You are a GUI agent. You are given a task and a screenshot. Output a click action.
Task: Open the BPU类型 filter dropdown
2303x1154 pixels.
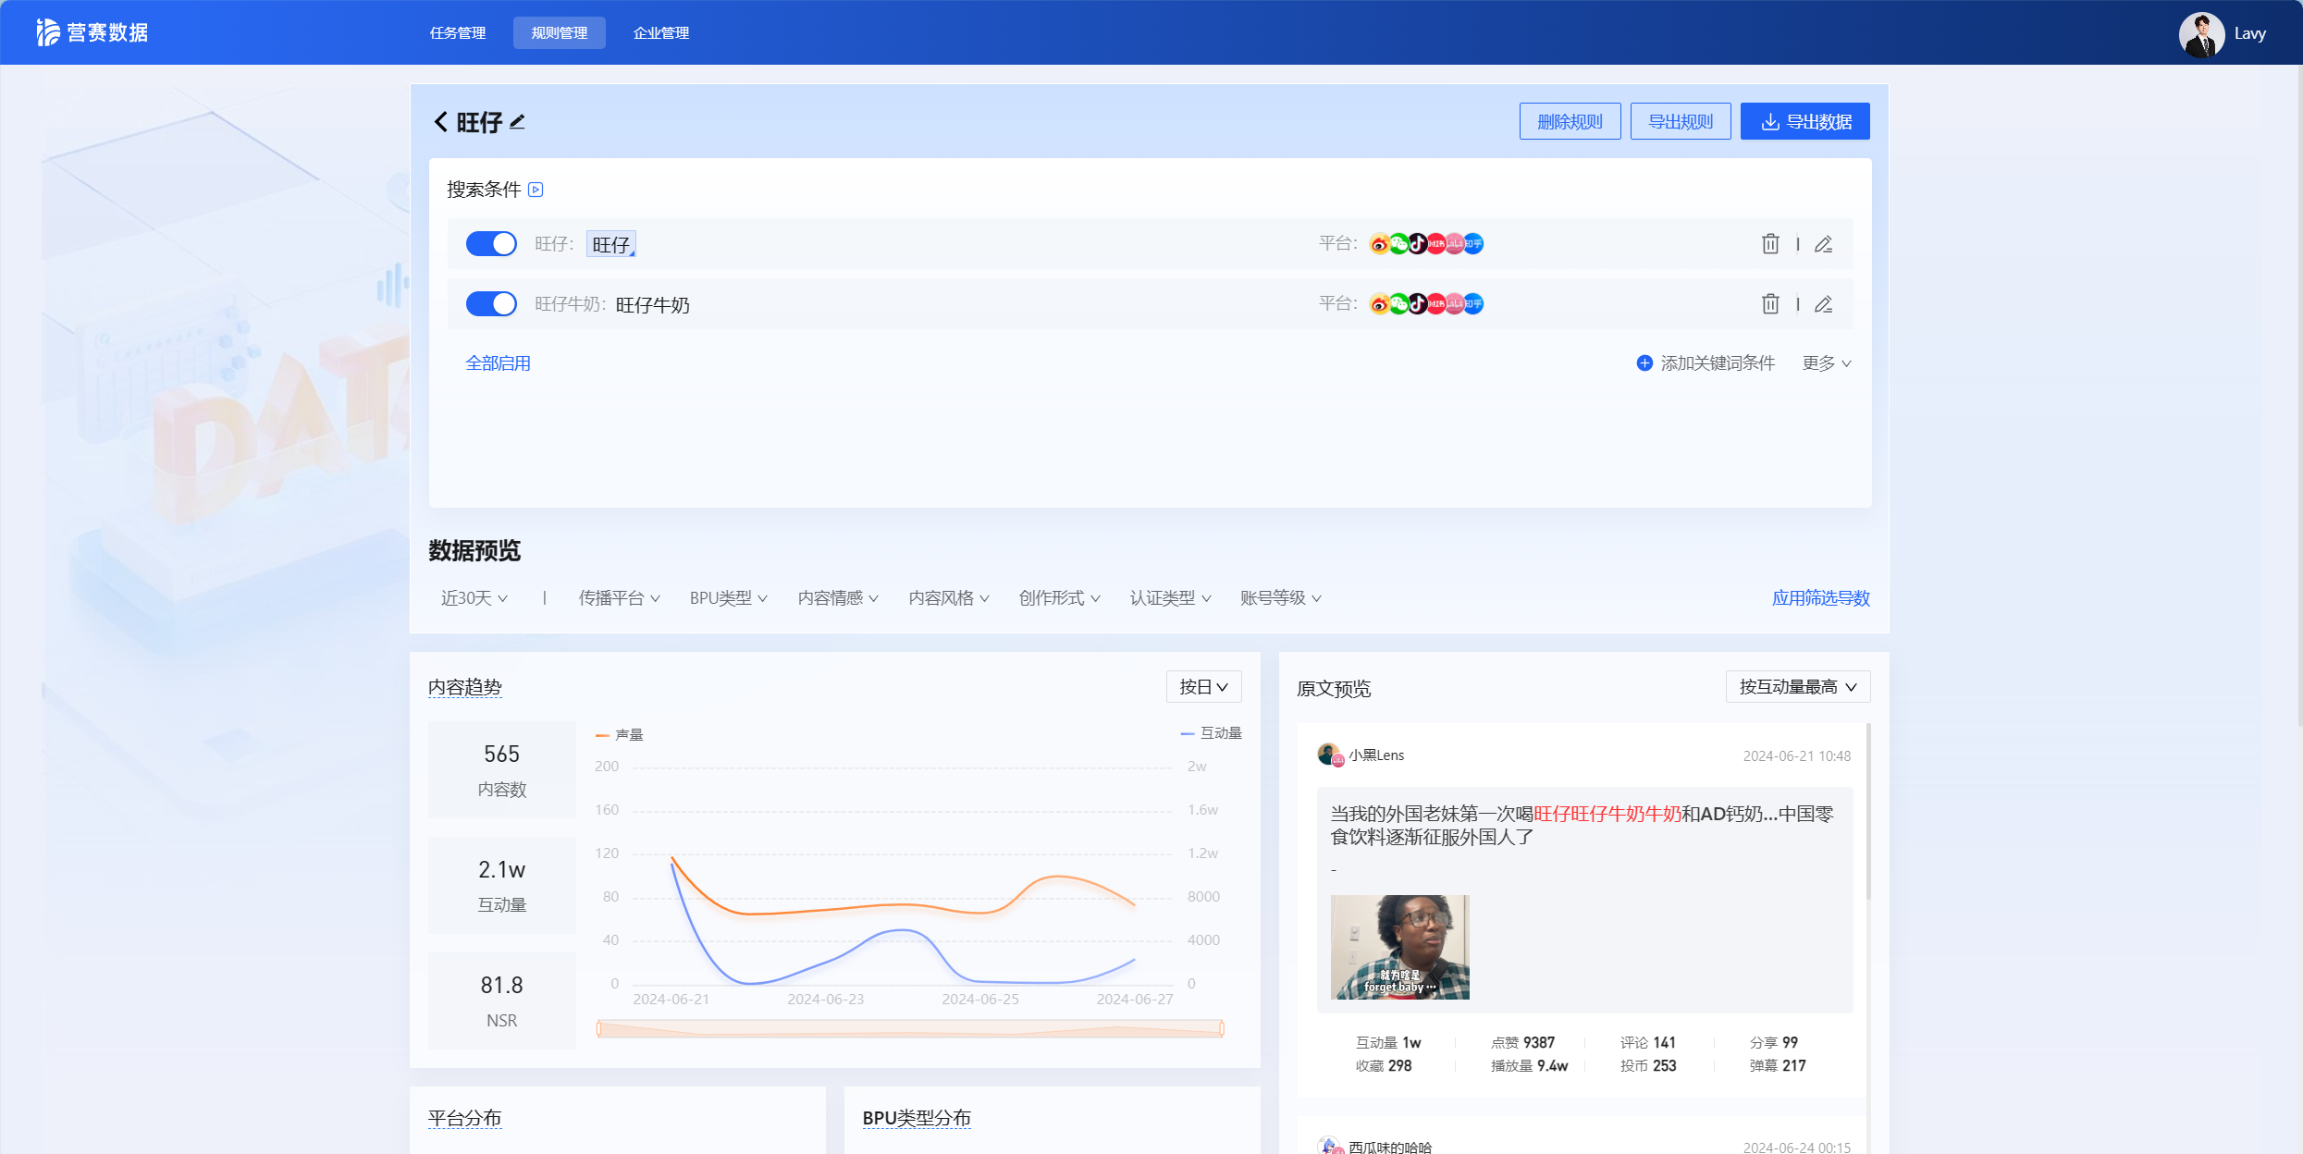[729, 598]
